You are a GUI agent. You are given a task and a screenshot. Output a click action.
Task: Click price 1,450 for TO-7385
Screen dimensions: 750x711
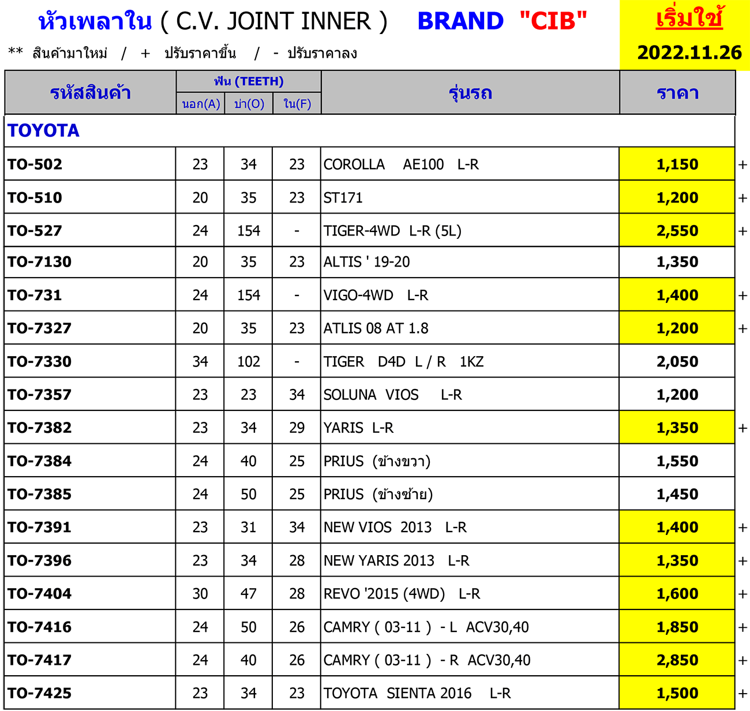(x=677, y=494)
